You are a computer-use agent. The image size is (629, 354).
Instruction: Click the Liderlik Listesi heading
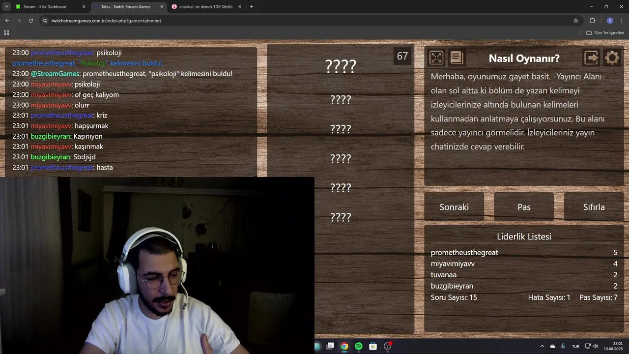coord(524,236)
